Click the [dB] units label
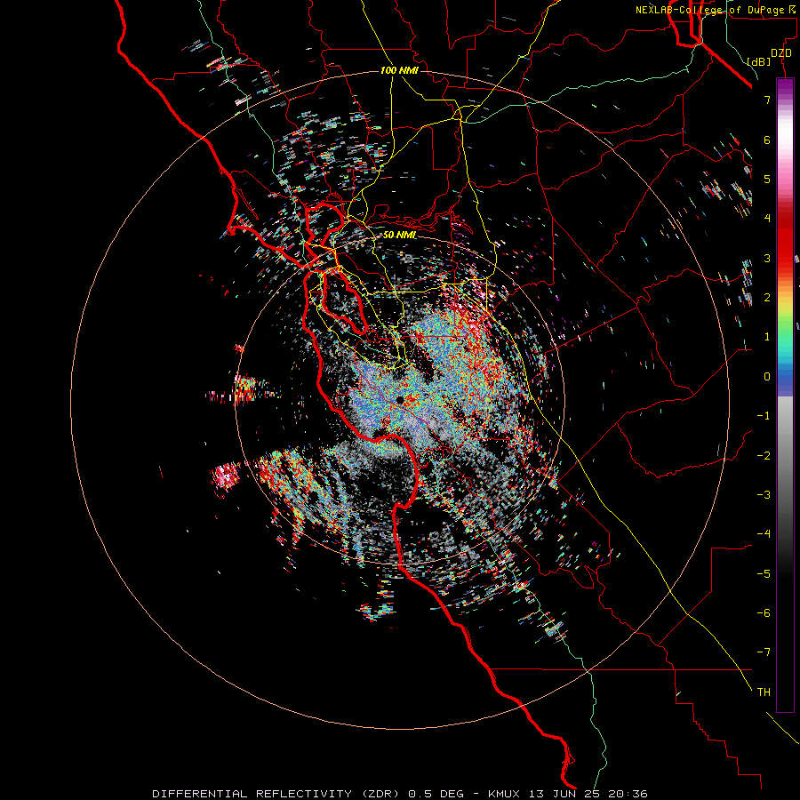Image resolution: width=800 pixels, height=800 pixels. 759,61
